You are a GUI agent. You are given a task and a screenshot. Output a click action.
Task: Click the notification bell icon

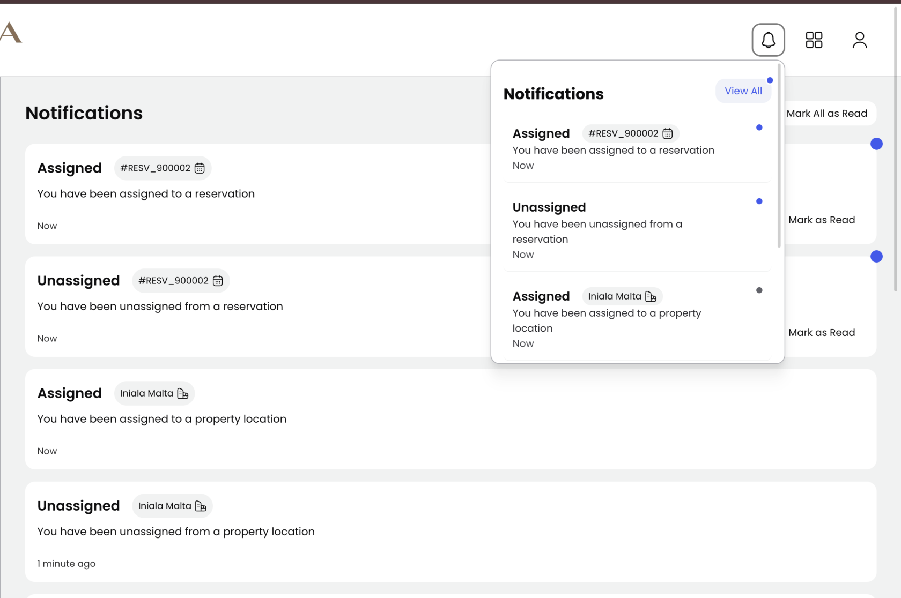tap(768, 40)
